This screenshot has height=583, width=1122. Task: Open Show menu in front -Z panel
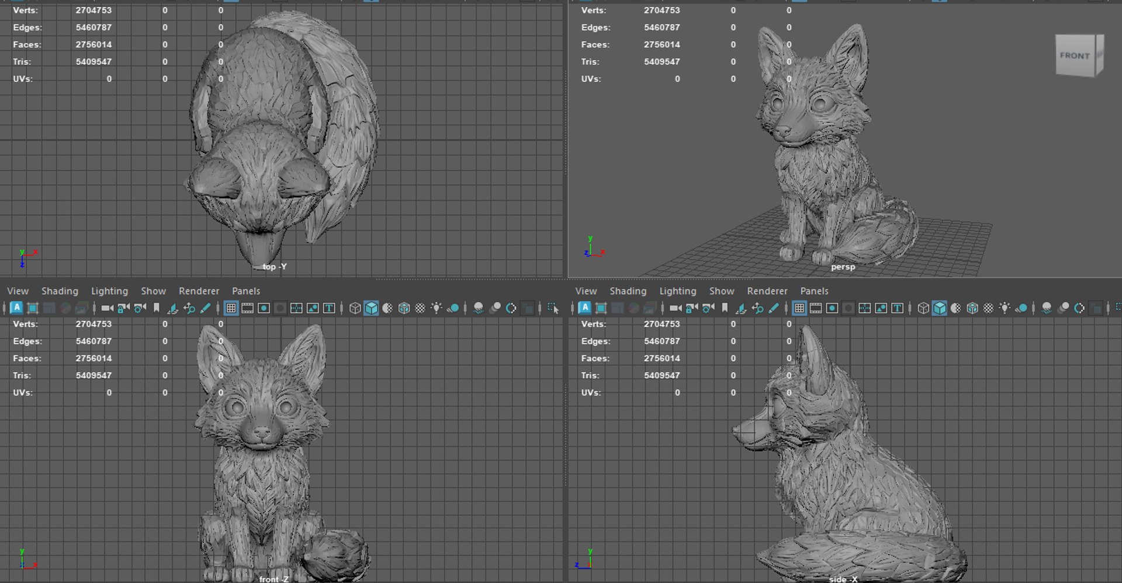pyautogui.click(x=153, y=291)
